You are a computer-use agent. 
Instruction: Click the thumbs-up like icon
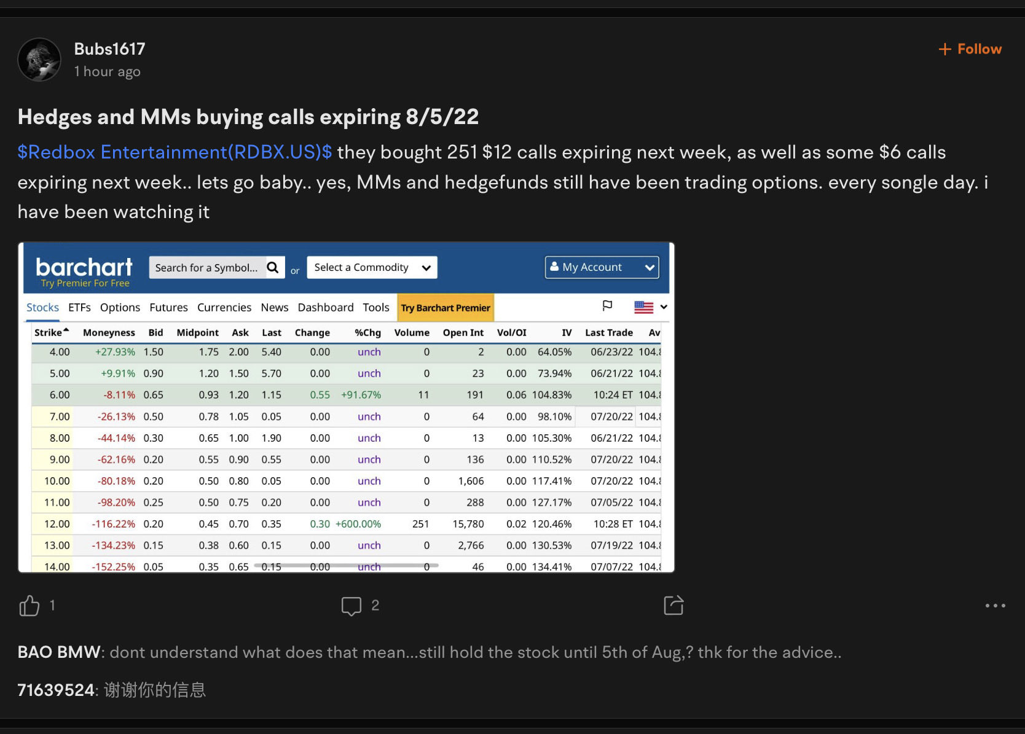point(29,606)
